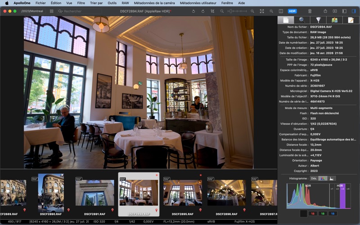The height and width of the screenshot is (225, 360).
Task: Click the RAF badge on DSCF2896 thumbnail
Action: click(x=211, y=179)
